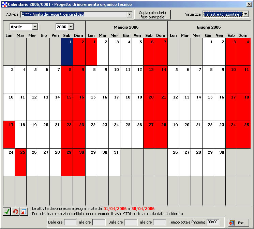Click the Esci exit button
The width and height of the screenshot is (254, 229).
coord(238,223)
